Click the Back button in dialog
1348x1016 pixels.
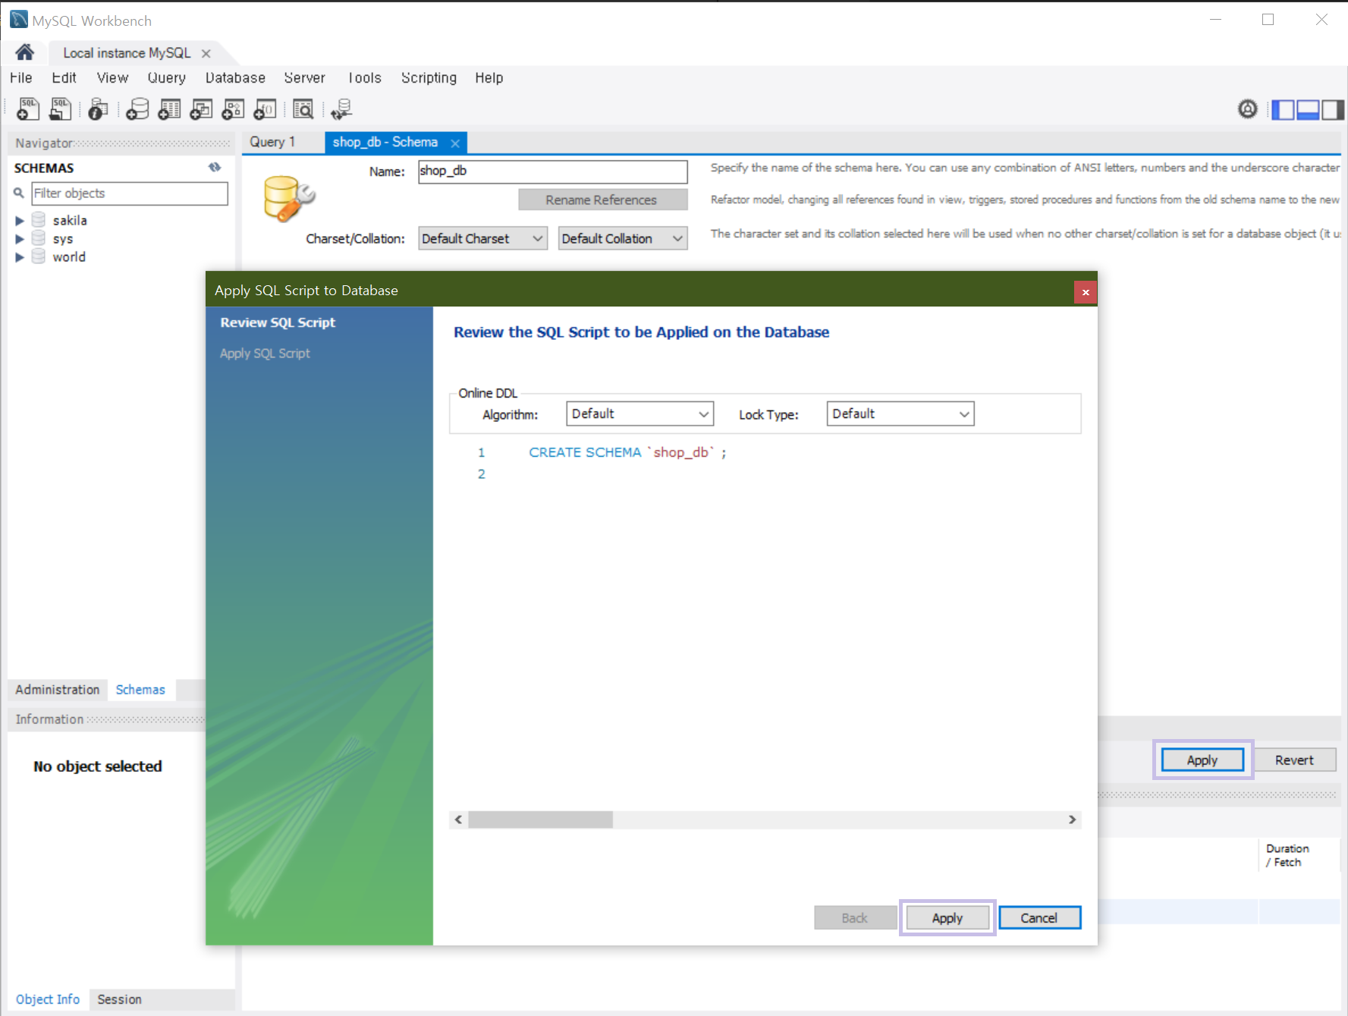click(x=855, y=918)
